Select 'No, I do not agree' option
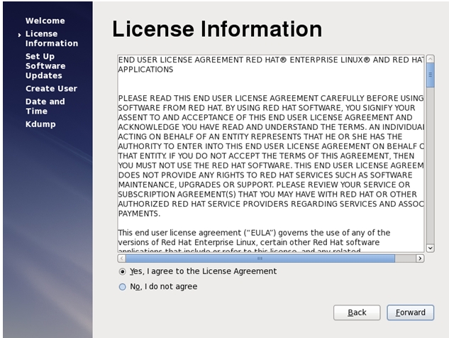The image size is (449, 338). (x=158, y=286)
